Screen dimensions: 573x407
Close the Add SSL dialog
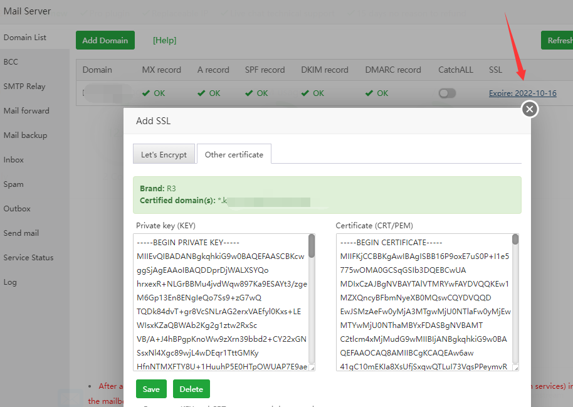click(530, 109)
